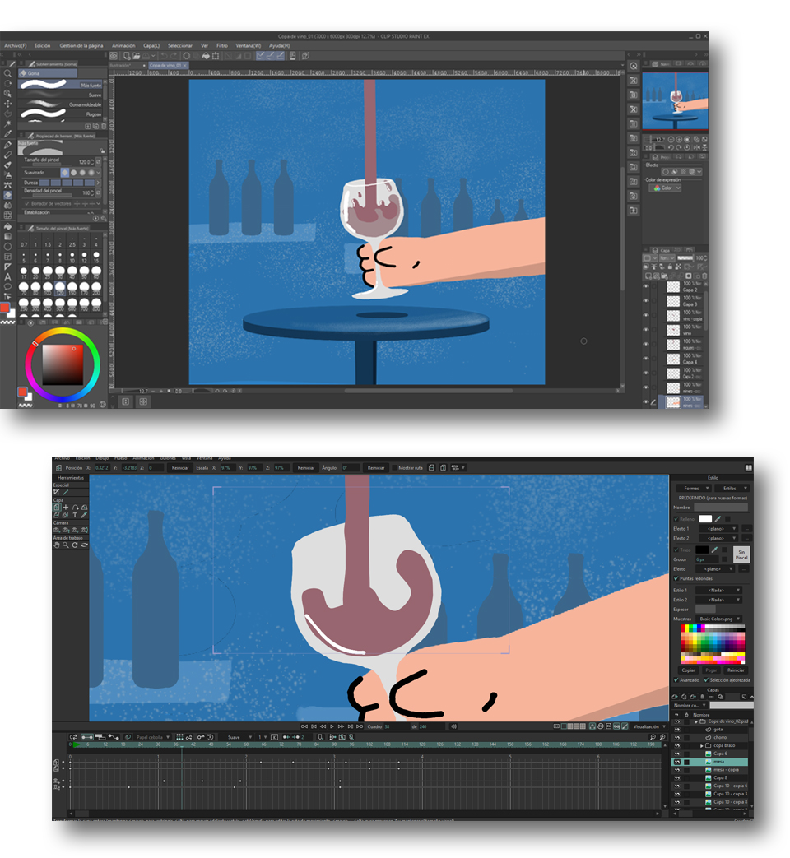This screenshot has width=790, height=858.
Task: Expand the 'copa brazo' layer folder
Action: coord(702,745)
